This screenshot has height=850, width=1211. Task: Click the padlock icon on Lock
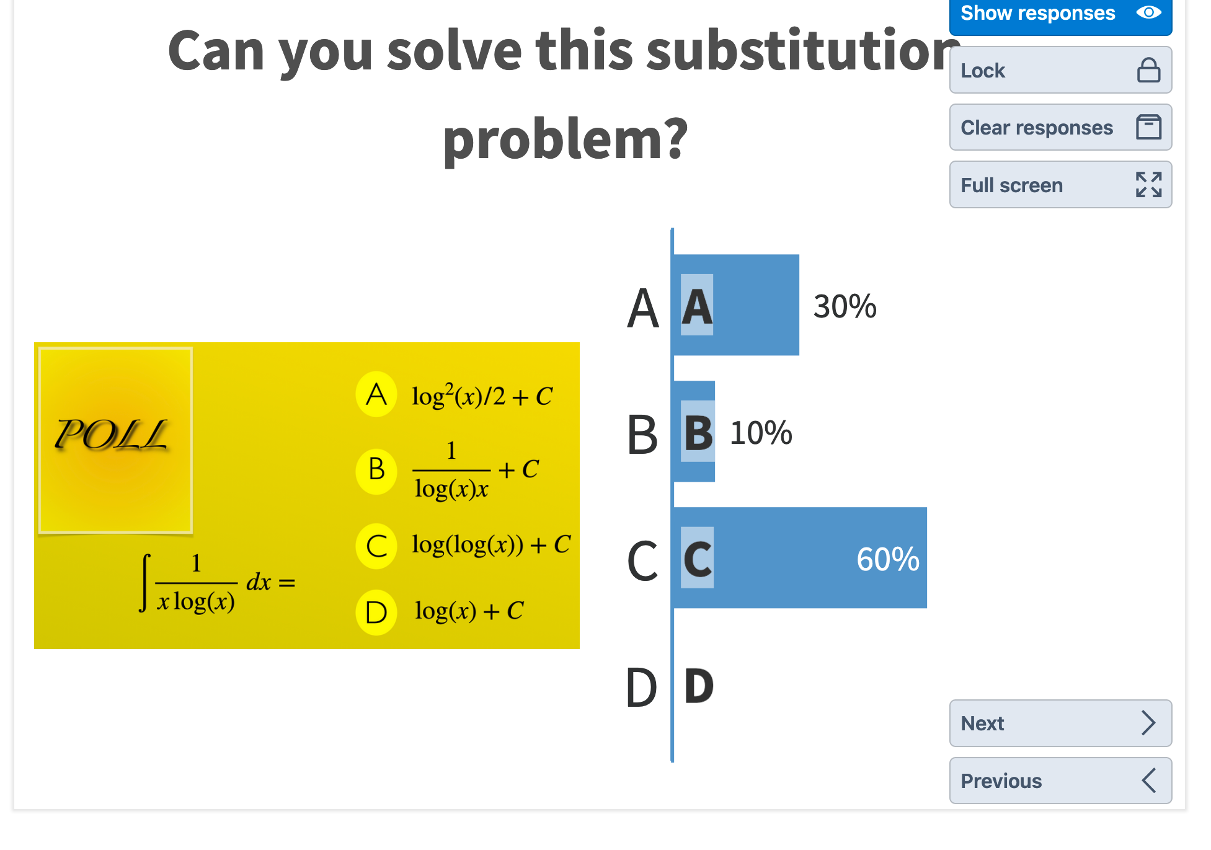[1148, 70]
